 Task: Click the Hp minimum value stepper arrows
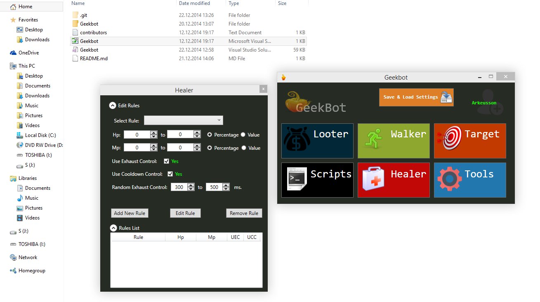(x=154, y=134)
